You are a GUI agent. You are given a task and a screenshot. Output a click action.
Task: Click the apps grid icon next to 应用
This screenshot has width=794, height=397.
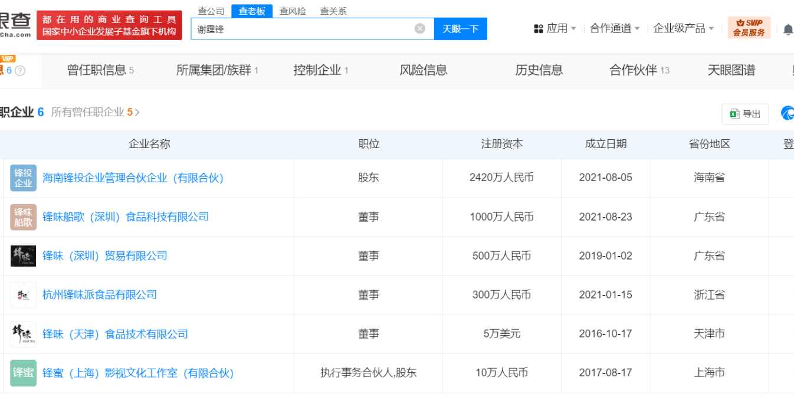[538, 28]
